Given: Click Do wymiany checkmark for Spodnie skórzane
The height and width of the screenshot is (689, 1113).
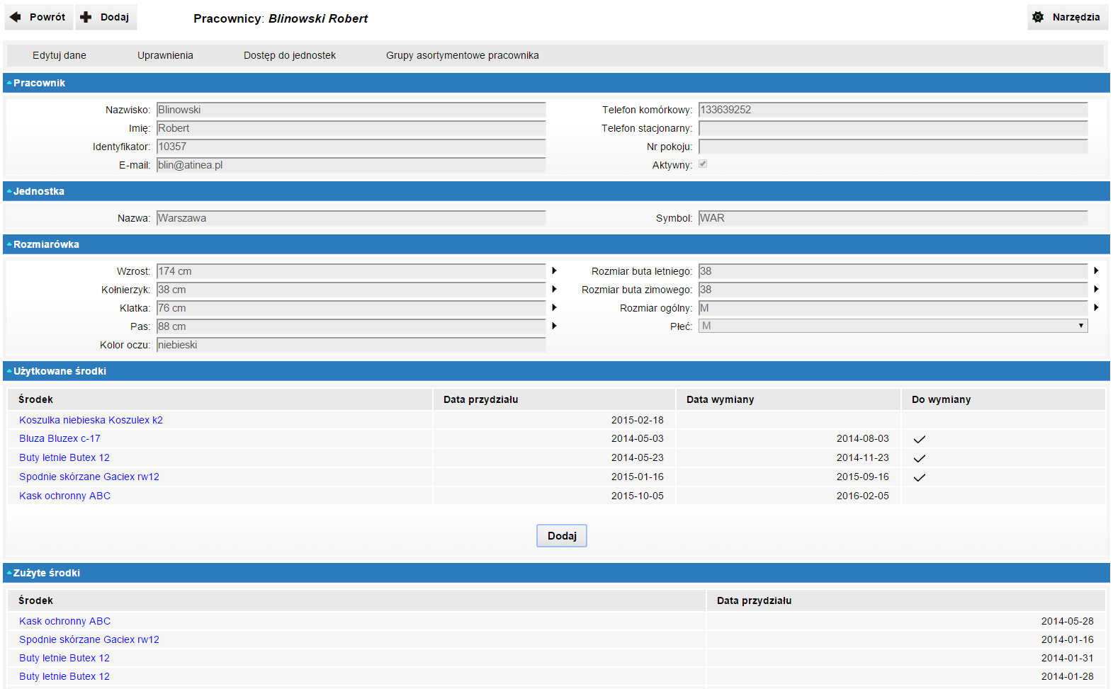Looking at the screenshot, I should (x=919, y=477).
